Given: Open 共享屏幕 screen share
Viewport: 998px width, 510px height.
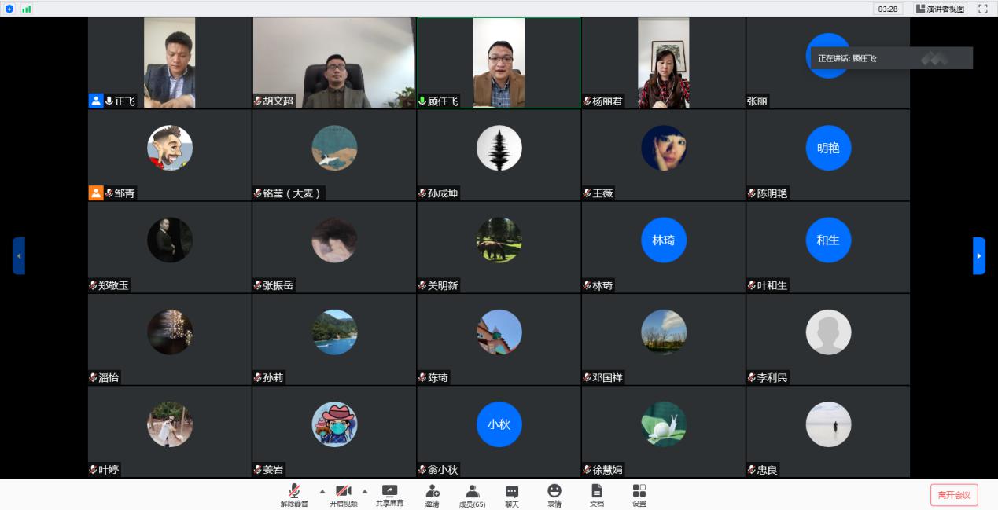Looking at the screenshot, I should point(389,493).
